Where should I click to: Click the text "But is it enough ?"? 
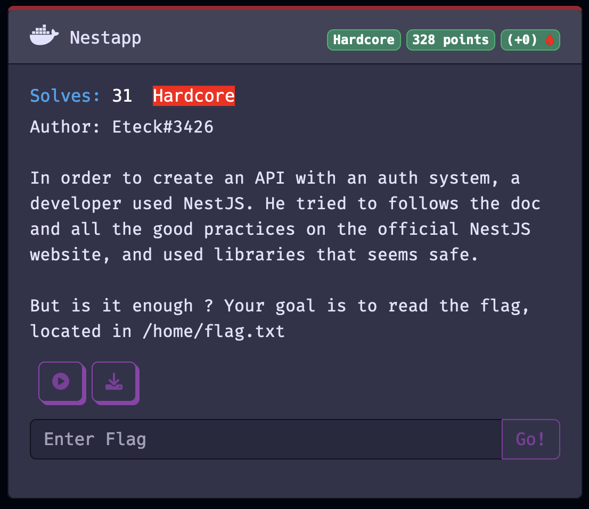(x=122, y=306)
